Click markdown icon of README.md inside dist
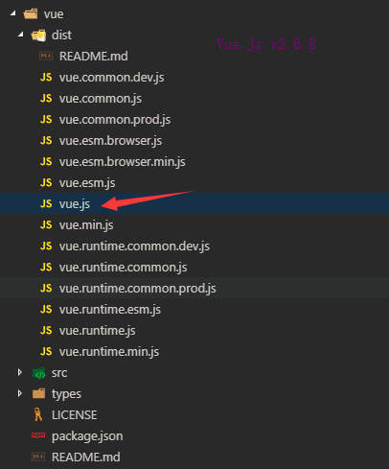 tap(46, 56)
